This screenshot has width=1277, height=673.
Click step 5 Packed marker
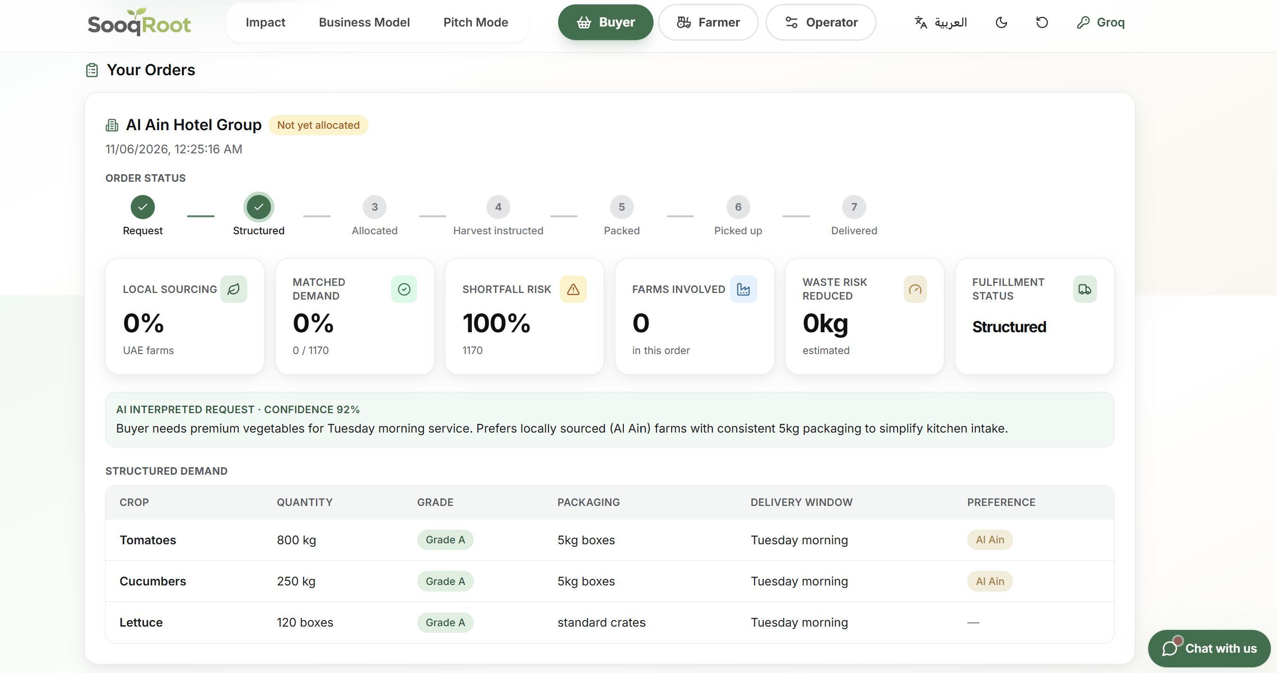click(621, 206)
